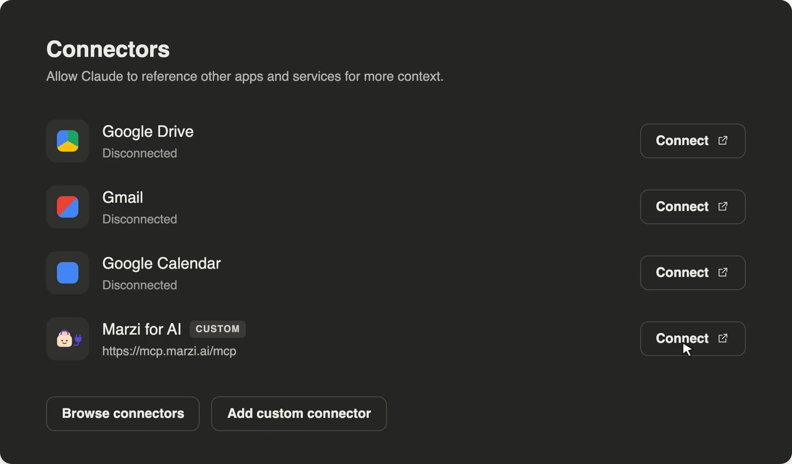Click Disconnected status under Google Calendar
The width and height of the screenshot is (792, 464).
pyautogui.click(x=140, y=285)
